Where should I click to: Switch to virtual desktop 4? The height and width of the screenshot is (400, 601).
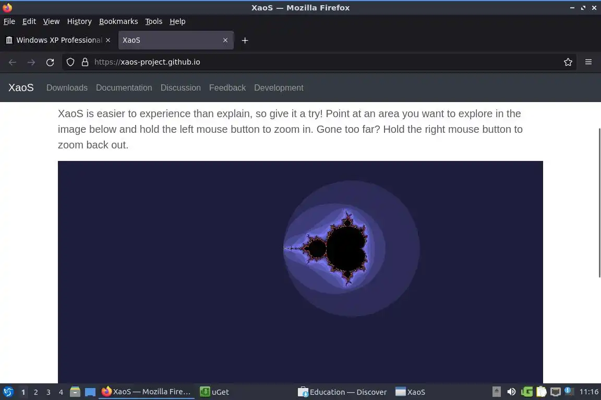pyautogui.click(x=61, y=392)
